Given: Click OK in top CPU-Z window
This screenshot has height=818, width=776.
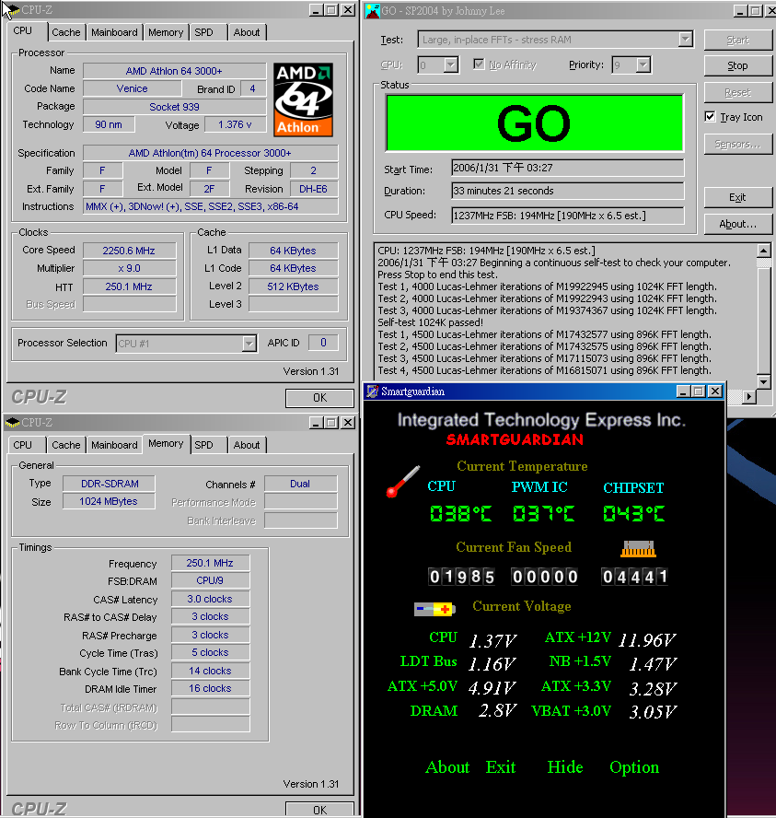Looking at the screenshot, I should coord(319,398).
